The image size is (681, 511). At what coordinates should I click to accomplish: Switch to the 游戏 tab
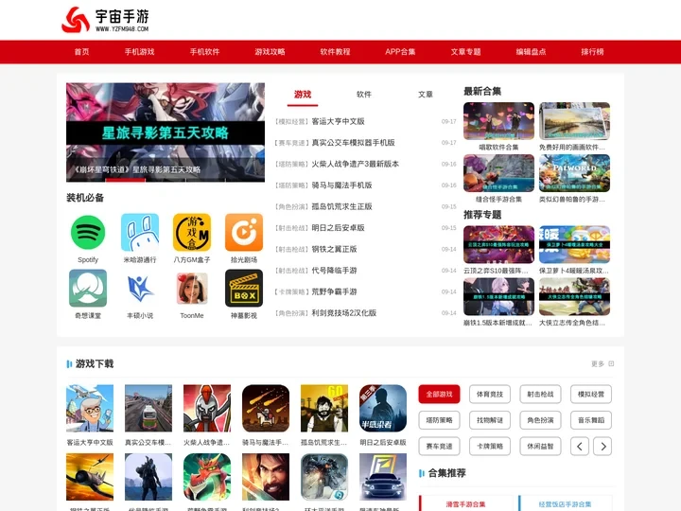(x=303, y=95)
